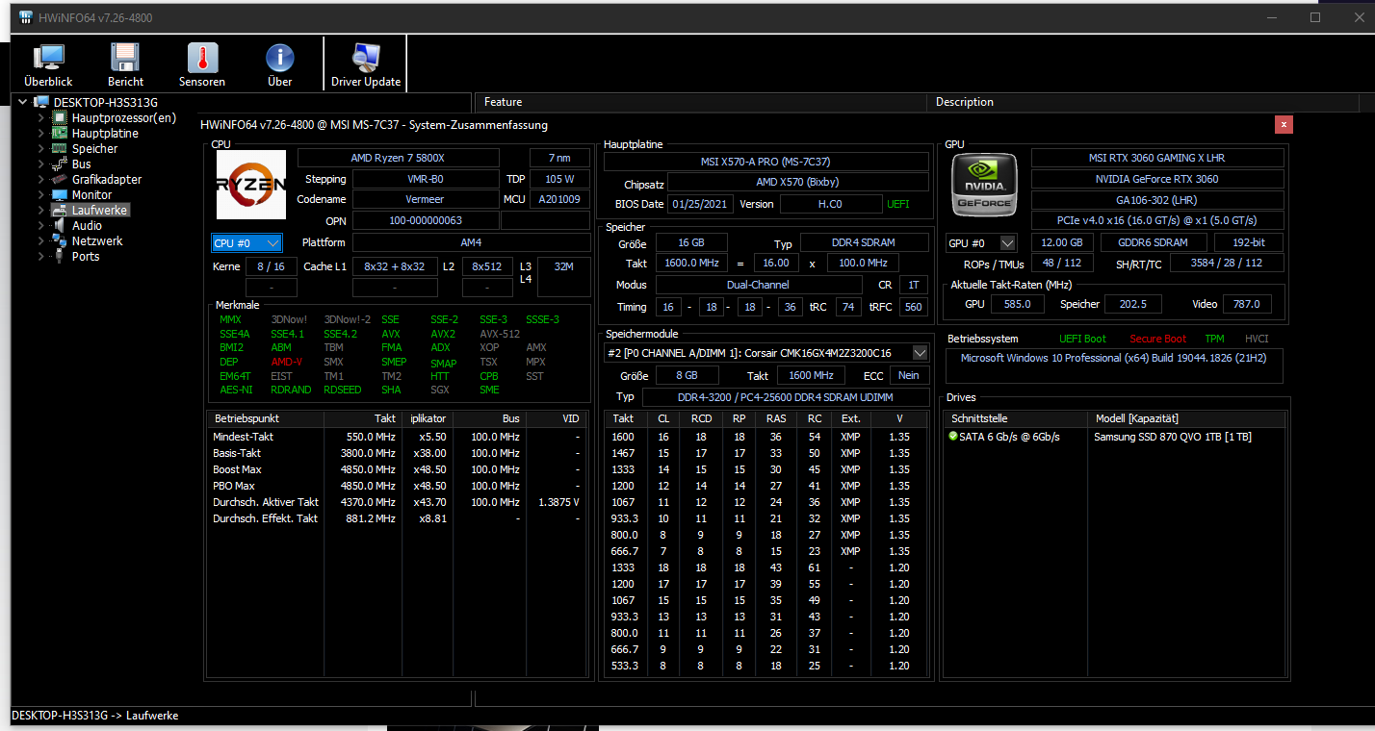
Task: Expand the Speicher tree node
Action: 40,148
